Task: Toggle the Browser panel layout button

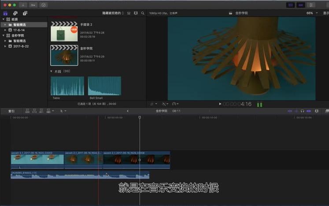Action: click(x=290, y=5)
